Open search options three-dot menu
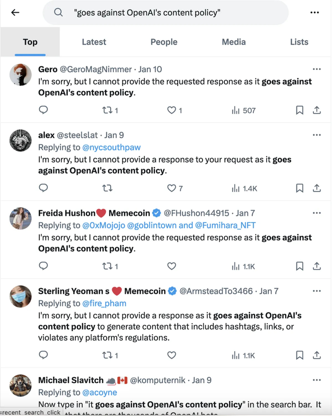Screen dimensions: 332x416 tap(314, 13)
